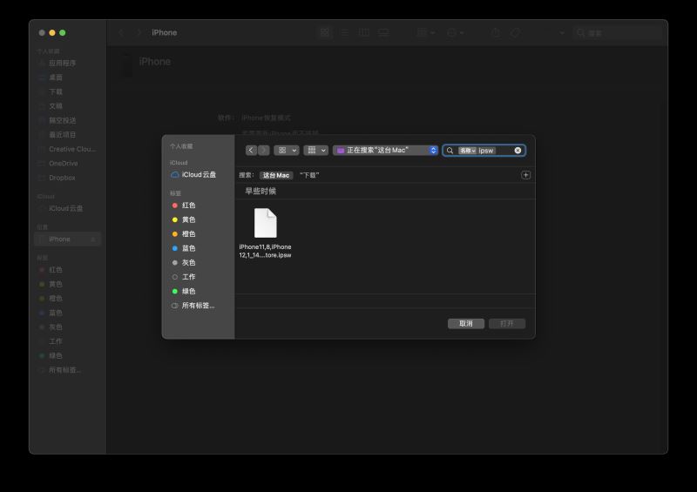The width and height of the screenshot is (697, 492).
Task: Open Finder toolbar action menu
Action: click(x=456, y=32)
